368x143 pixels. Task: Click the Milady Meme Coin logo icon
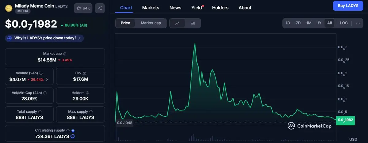point(9,8)
